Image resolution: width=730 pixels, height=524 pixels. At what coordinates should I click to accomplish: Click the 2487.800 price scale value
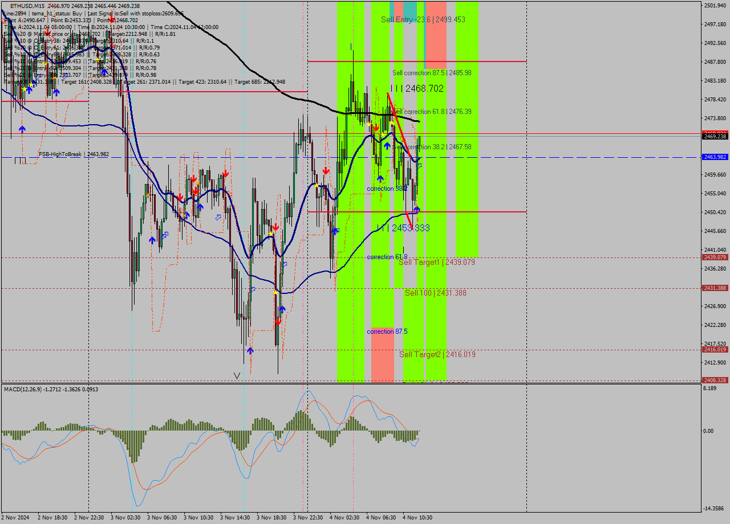tap(715, 62)
